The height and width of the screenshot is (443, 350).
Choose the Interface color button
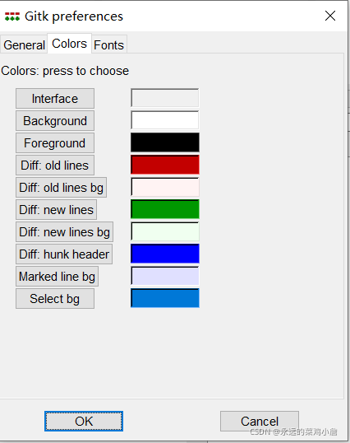55,99
